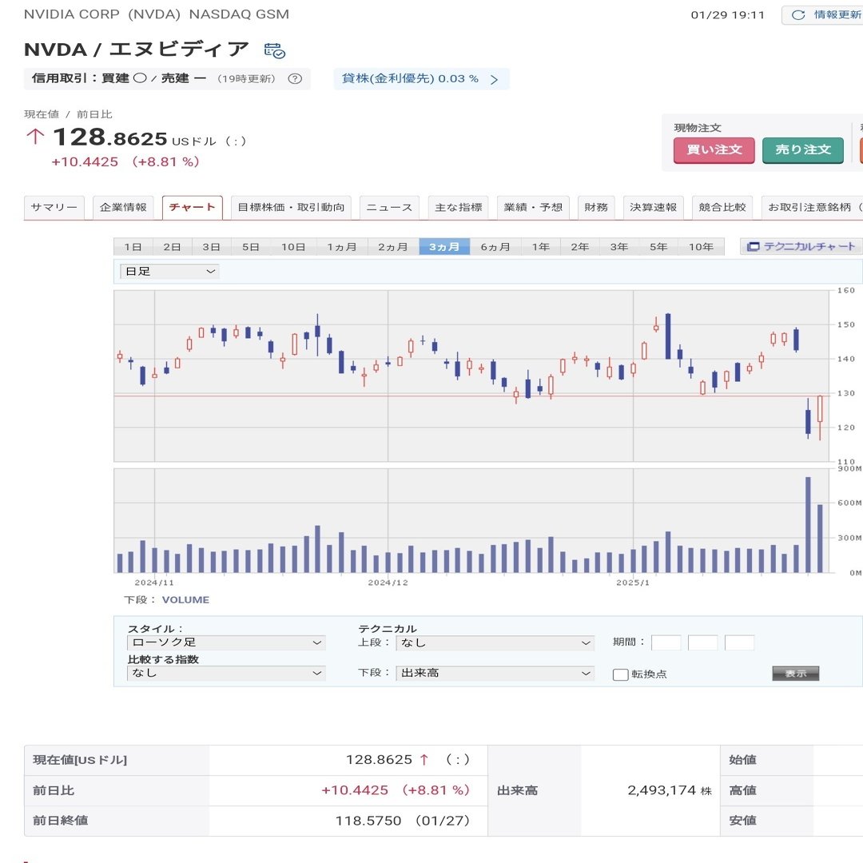Viewport: 863px width, 863px height.
Task: Click the 情報更新 button
Action: [822, 15]
